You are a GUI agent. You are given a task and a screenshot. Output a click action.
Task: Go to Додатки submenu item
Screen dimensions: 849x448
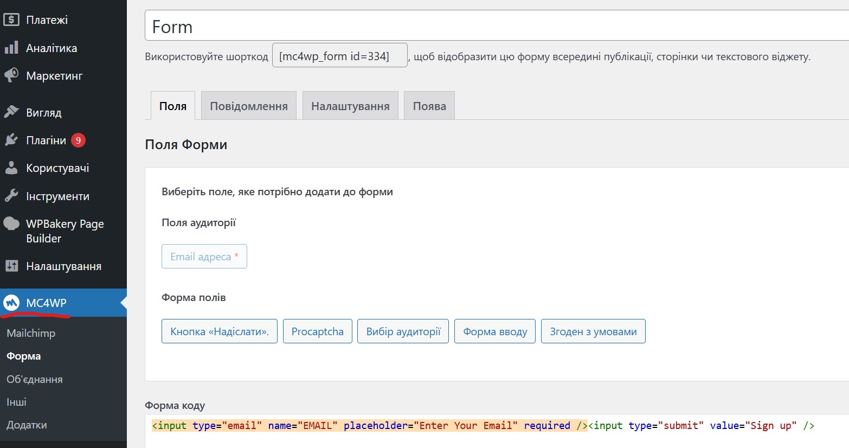(27, 425)
